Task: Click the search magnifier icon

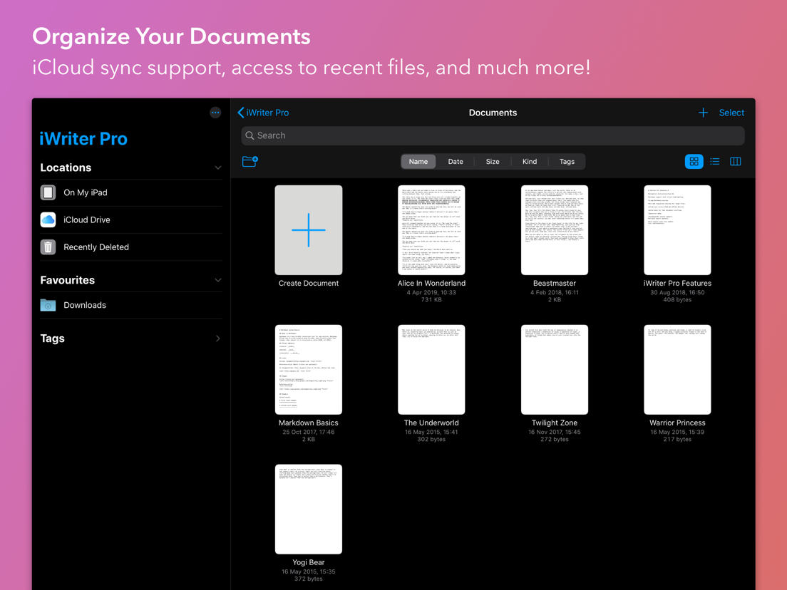Action: pyautogui.click(x=250, y=135)
